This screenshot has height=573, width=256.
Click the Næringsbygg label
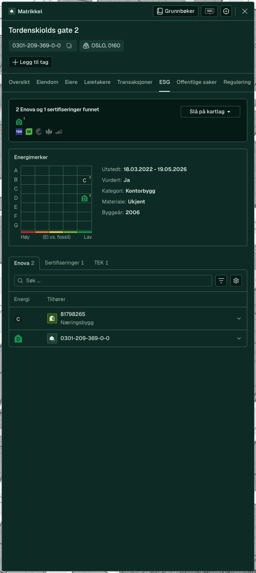pos(77,322)
